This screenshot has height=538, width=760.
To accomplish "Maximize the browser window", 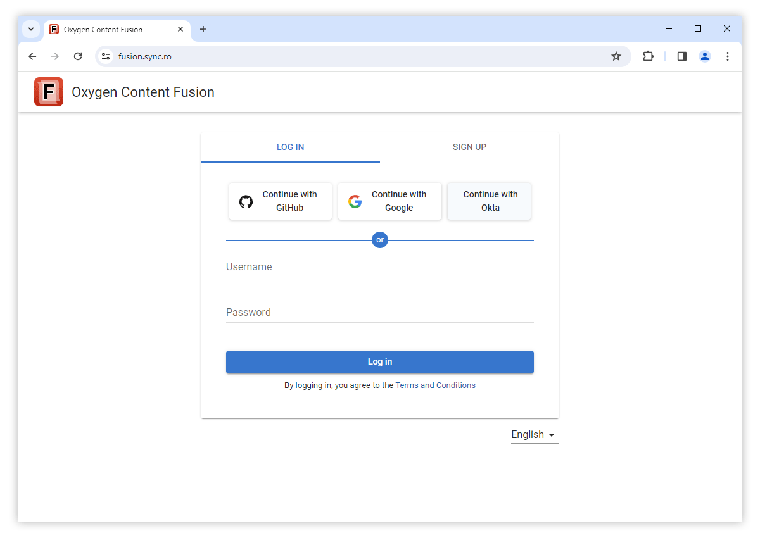I will point(698,28).
